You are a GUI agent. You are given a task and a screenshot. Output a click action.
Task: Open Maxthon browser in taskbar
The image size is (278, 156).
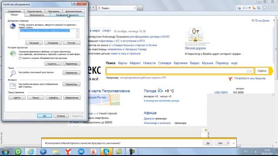pos(81,152)
